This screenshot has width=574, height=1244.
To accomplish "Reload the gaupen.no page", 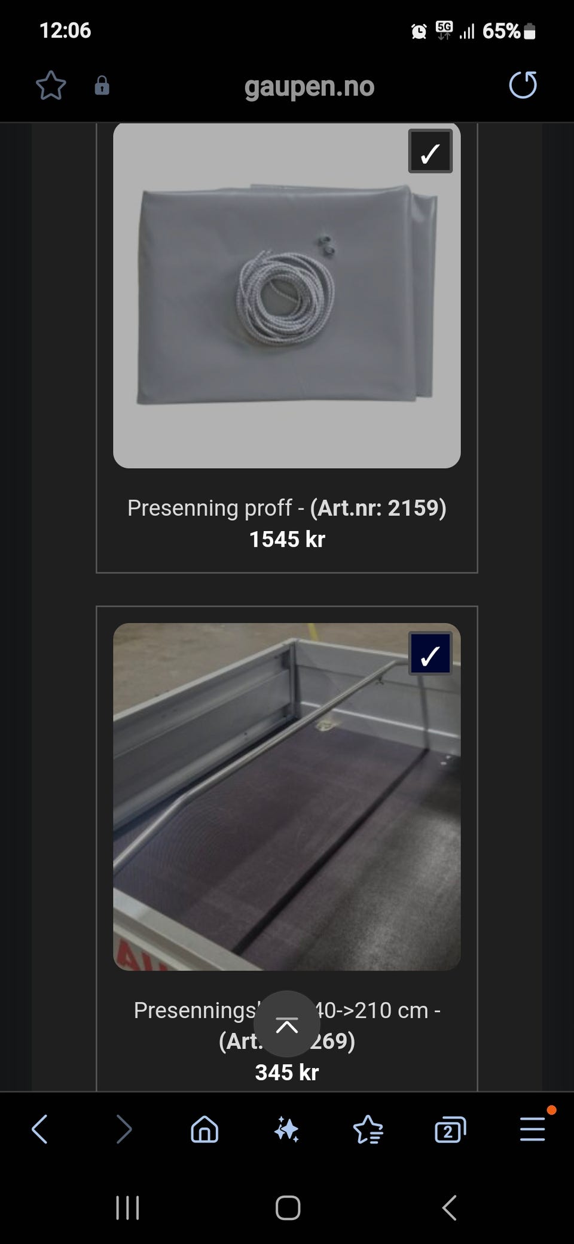I will click(x=523, y=85).
